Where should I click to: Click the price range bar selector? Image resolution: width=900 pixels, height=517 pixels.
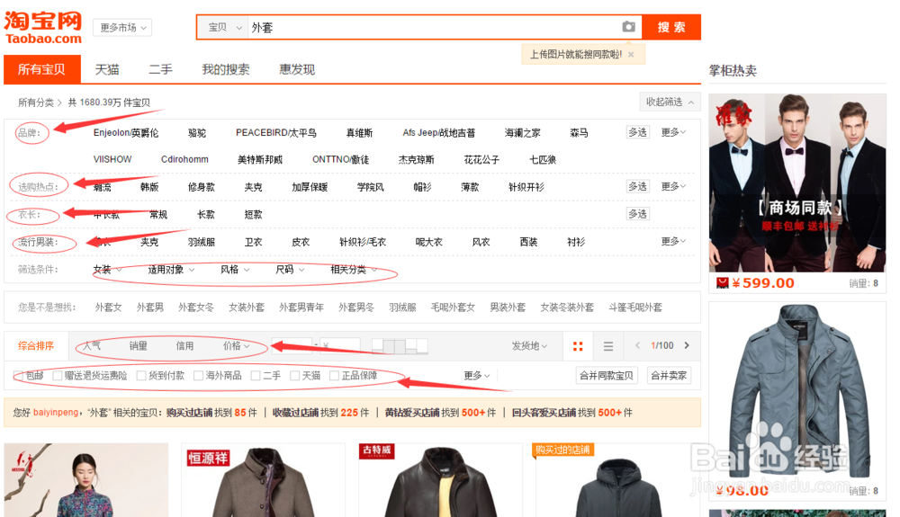coord(400,345)
